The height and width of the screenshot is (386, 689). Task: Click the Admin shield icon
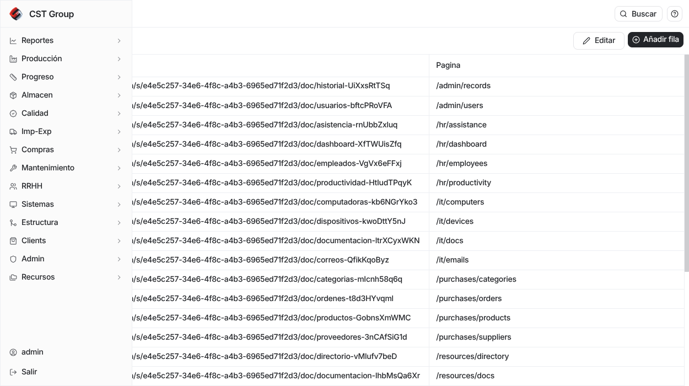[x=13, y=259]
